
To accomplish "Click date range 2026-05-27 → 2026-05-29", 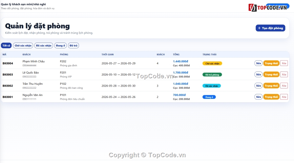I will pyautogui.click(x=119, y=63).
